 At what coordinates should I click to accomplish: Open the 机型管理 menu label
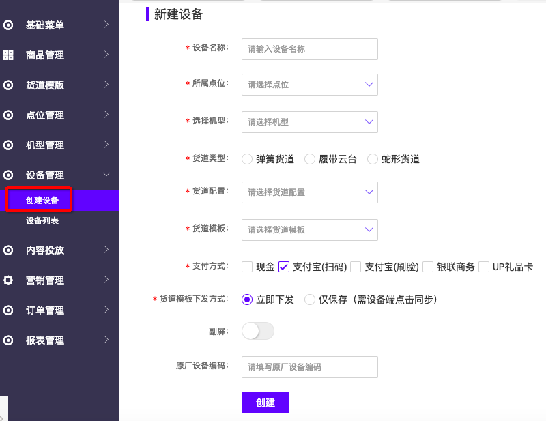pyautogui.click(x=45, y=145)
